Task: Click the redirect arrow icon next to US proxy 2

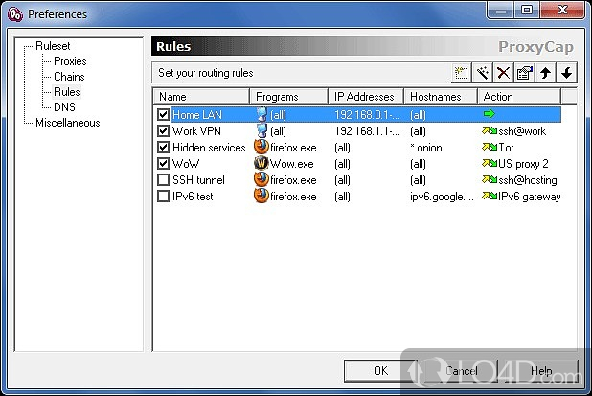Action: point(490,163)
